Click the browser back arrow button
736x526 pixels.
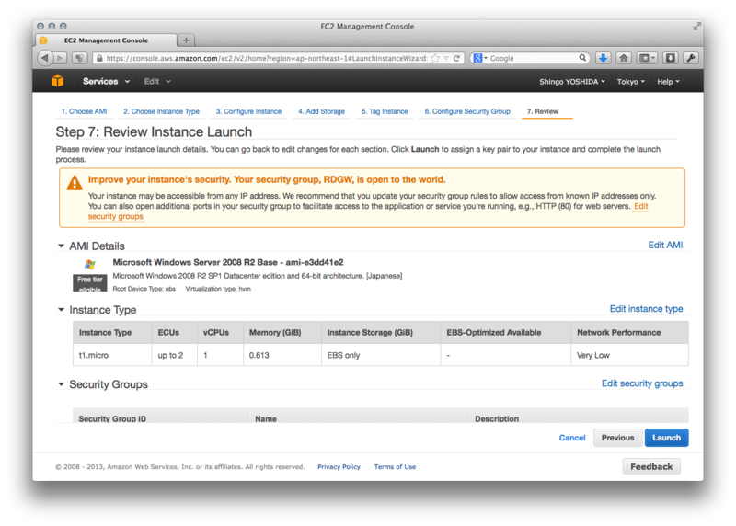click(x=45, y=58)
